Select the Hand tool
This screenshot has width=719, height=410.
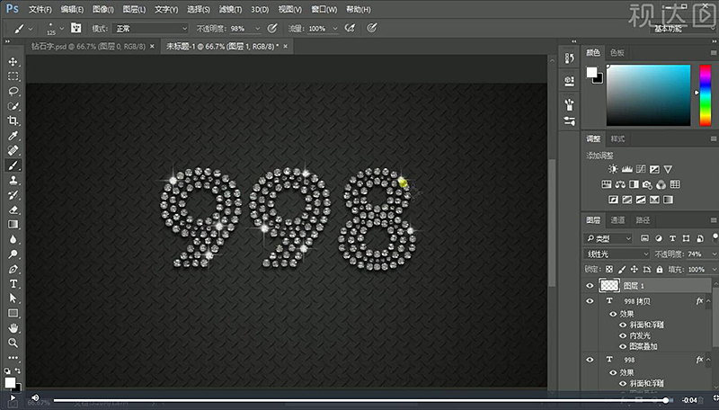point(13,328)
